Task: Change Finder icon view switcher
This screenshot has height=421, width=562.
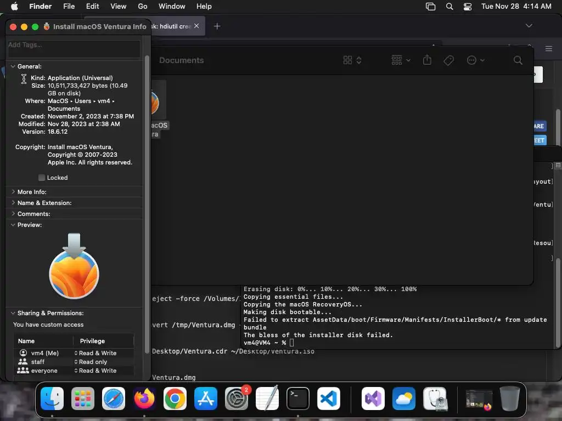Action: (x=352, y=60)
